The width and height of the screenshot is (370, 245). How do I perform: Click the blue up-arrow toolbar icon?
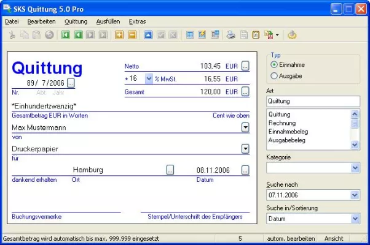point(148,35)
